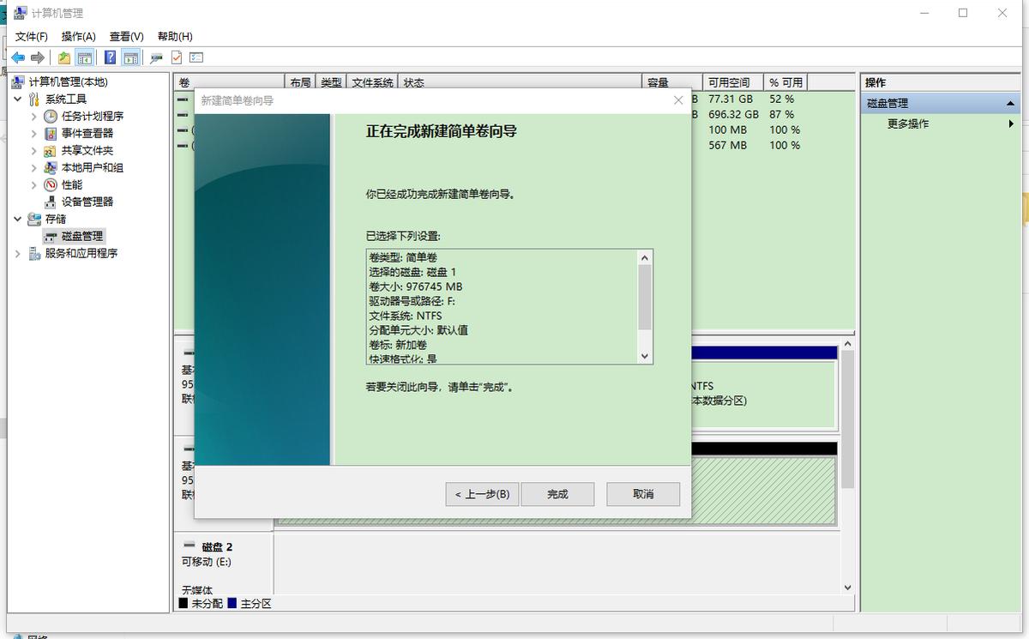This screenshot has height=639, width=1029.
Task: Expand the 服务和应用程序 node
Action: coord(16,253)
